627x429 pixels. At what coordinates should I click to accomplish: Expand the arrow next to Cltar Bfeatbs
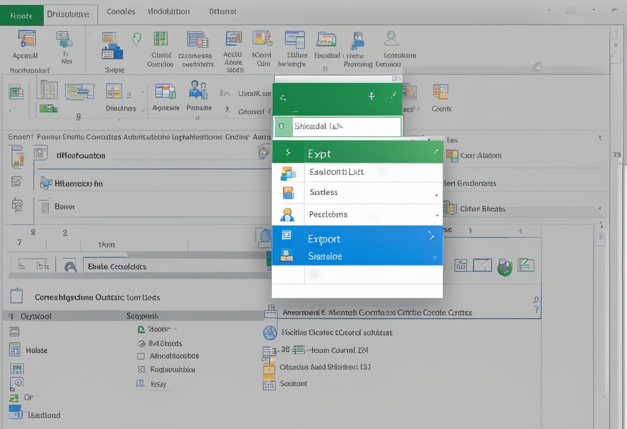(x=600, y=209)
